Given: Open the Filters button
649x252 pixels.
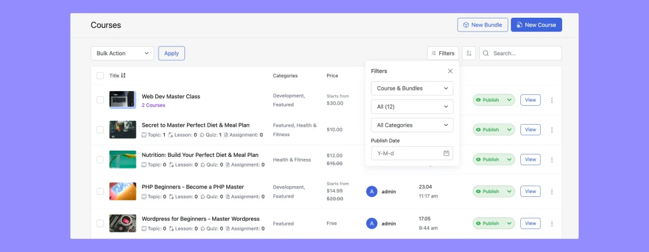Looking at the screenshot, I should 443,53.
